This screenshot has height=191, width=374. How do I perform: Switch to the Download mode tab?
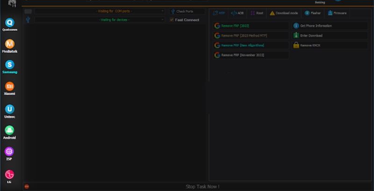[x=284, y=13]
